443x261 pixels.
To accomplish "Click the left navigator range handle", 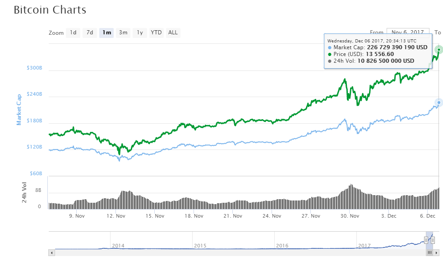I will (426, 240).
